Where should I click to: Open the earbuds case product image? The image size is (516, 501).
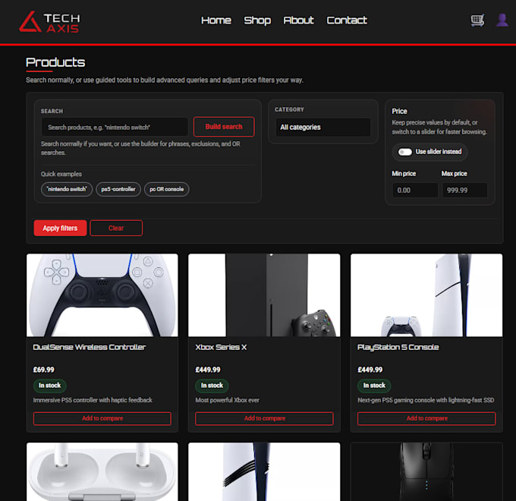click(102, 471)
